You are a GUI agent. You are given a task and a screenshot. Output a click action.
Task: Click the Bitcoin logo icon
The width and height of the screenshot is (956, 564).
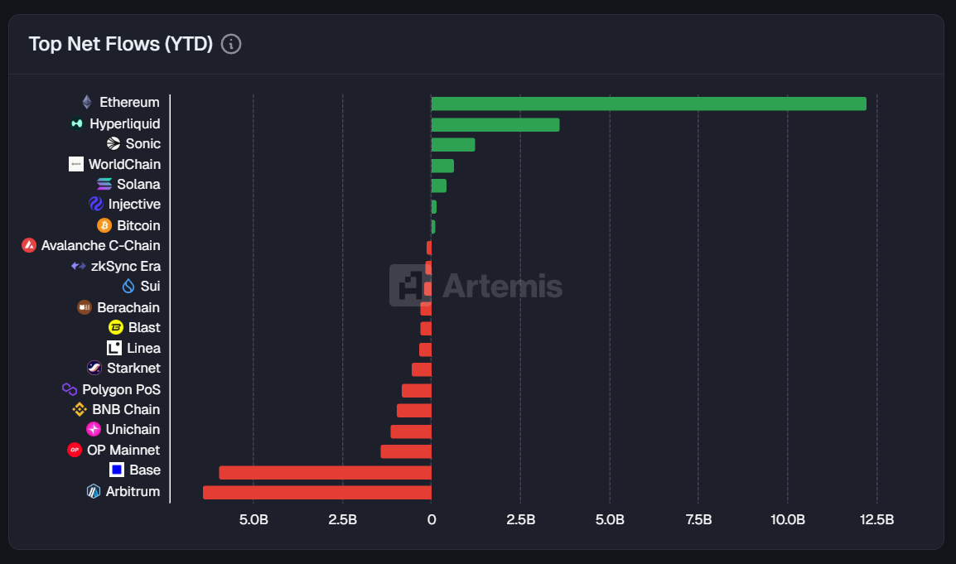(104, 225)
